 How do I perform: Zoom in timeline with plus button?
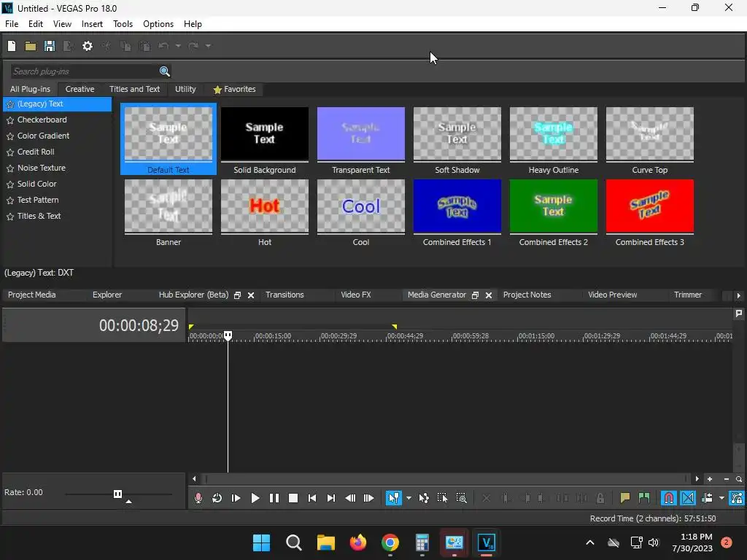click(x=710, y=479)
